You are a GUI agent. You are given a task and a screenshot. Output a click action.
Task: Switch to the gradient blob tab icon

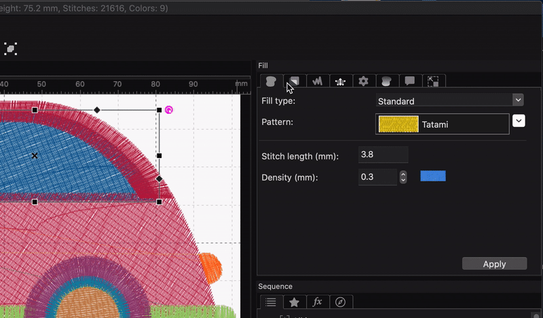click(x=386, y=81)
